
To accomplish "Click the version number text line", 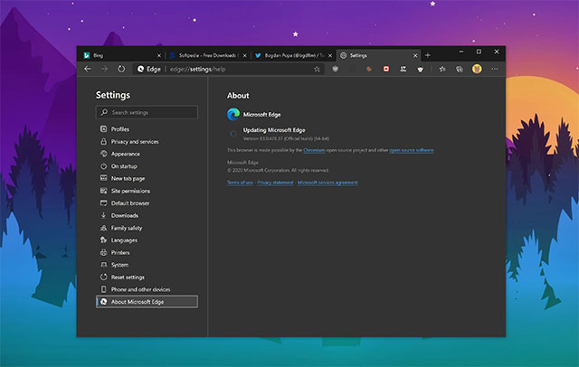I will (286, 138).
